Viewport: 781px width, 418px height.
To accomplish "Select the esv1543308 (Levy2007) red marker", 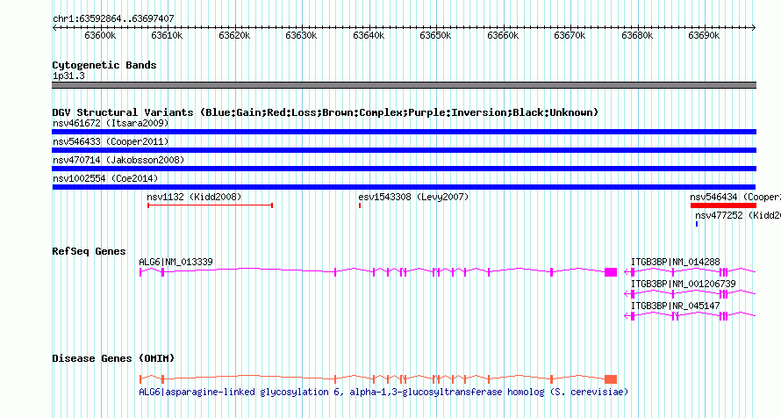I will coord(360,205).
